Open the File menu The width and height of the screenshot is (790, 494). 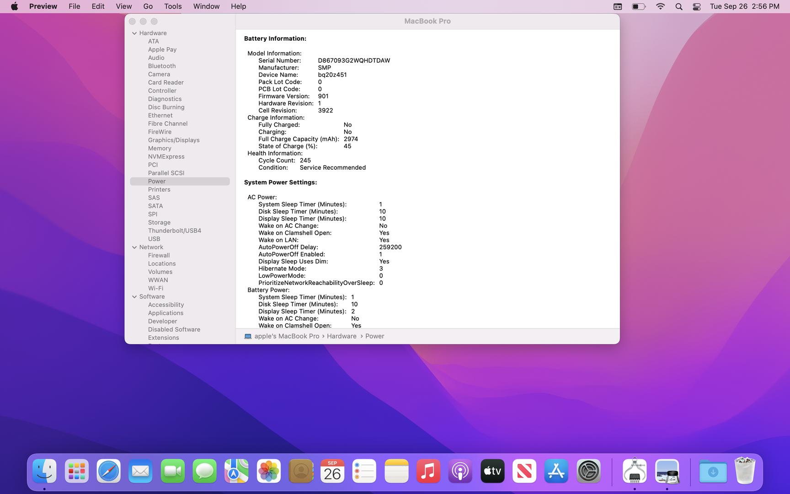75,6
